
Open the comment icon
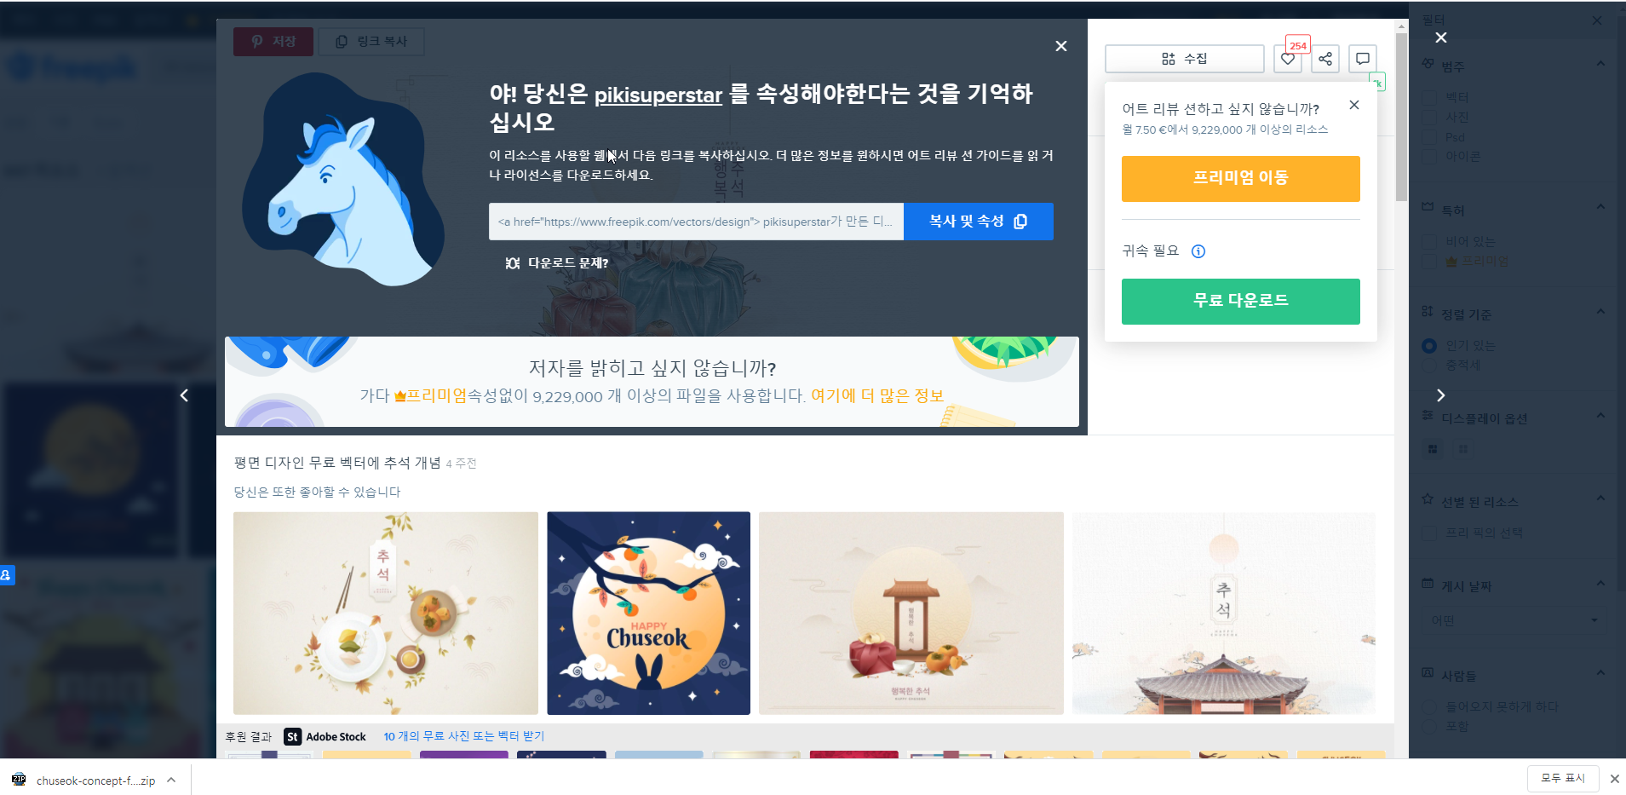[1362, 59]
